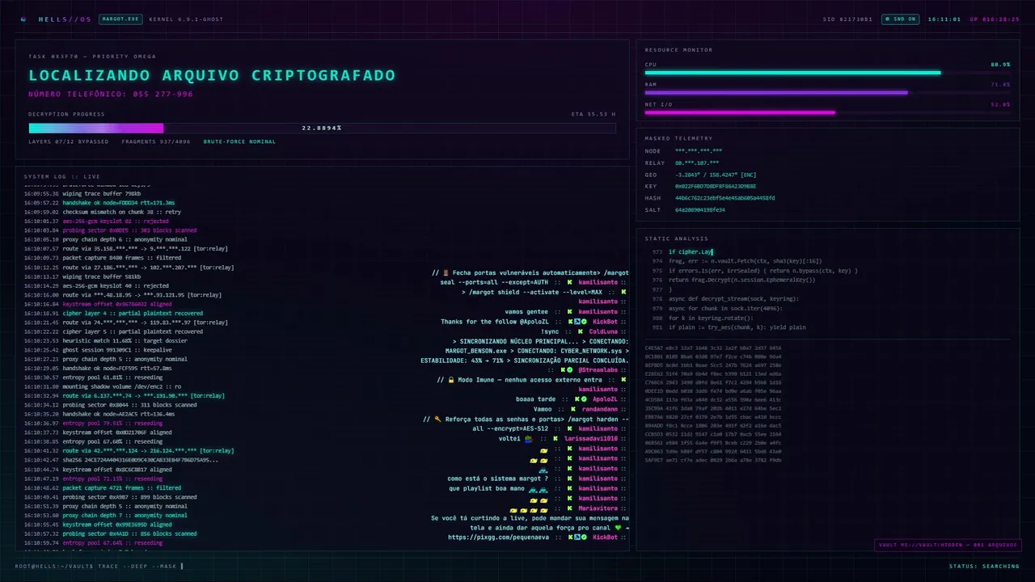The height and width of the screenshot is (582, 1035).
Task: Click the STATUS: SEARCHING indicator
Action: tap(984, 566)
